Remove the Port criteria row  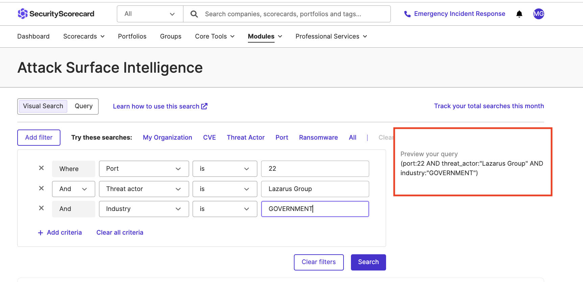41,168
